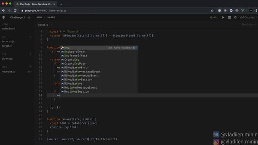Add new JS file plus icon

pyautogui.click(x=31, y=37)
